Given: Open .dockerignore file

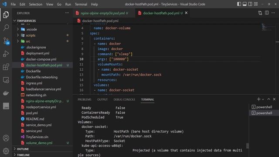Looking at the screenshot, I should click(x=43, y=48).
